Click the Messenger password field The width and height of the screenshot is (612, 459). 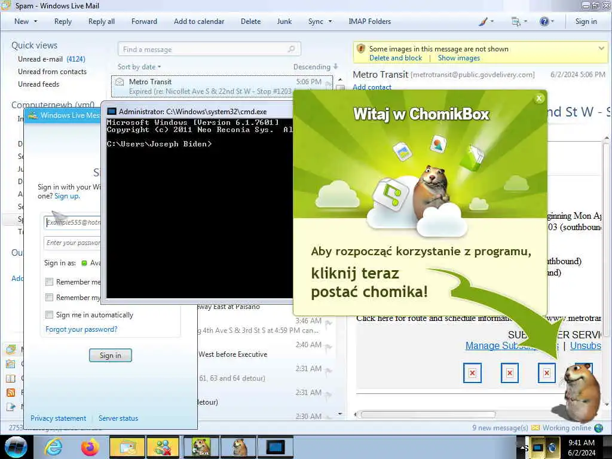(x=72, y=243)
